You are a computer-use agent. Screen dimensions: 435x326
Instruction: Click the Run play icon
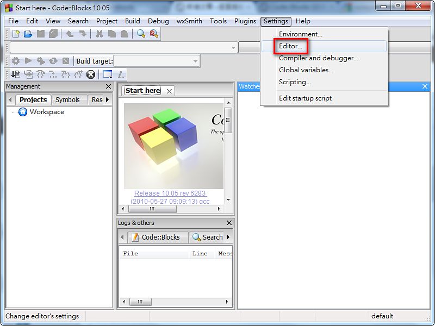coord(28,61)
